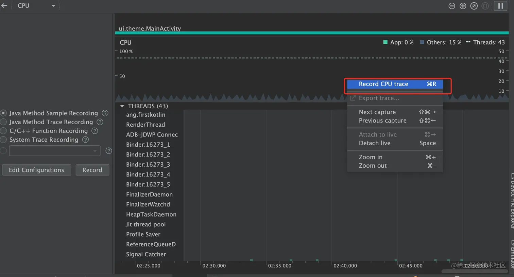Select the RenderThread row in threads list
The image size is (514, 277).
(145, 125)
